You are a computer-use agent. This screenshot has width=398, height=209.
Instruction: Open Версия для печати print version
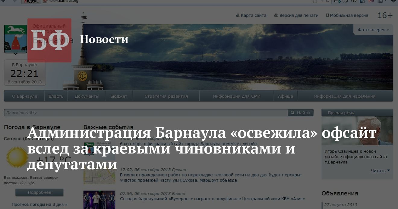(296, 15)
